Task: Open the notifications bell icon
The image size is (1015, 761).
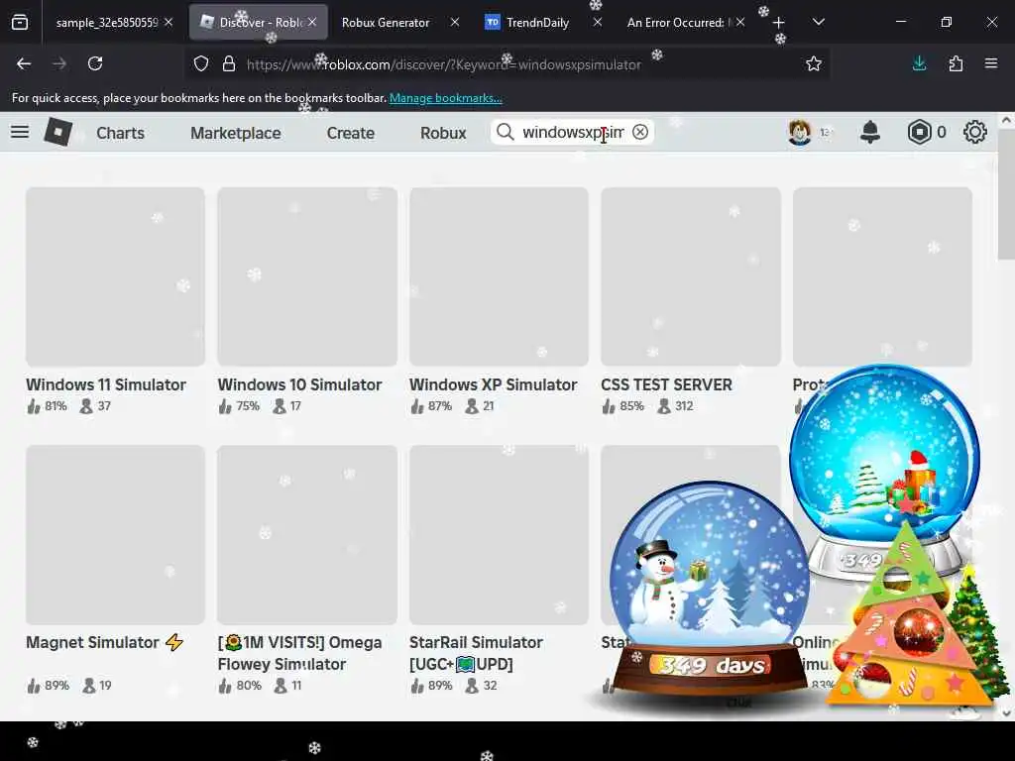Action: (870, 132)
